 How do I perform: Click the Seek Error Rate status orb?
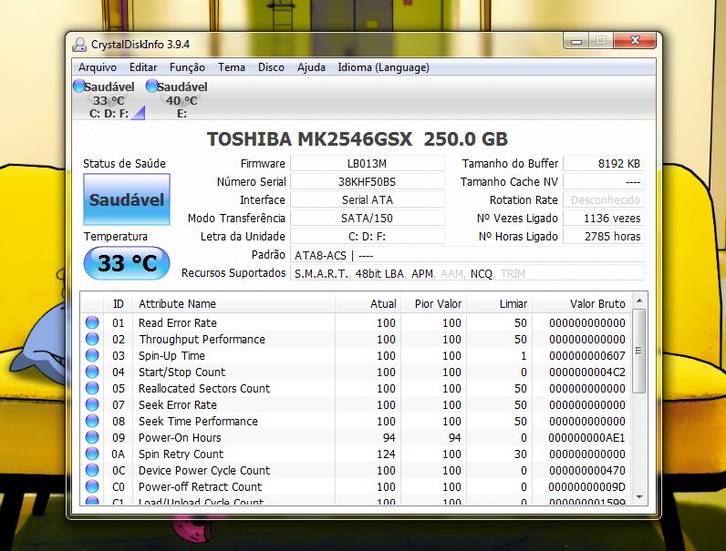(92, 404)
